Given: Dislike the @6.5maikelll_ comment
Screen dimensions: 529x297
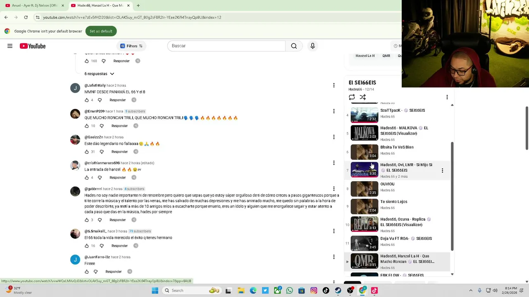Looking at the screenshot, I should (102, 245).
